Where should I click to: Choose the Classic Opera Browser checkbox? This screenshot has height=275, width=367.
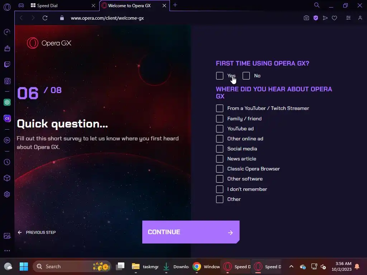tap(220, 169)
